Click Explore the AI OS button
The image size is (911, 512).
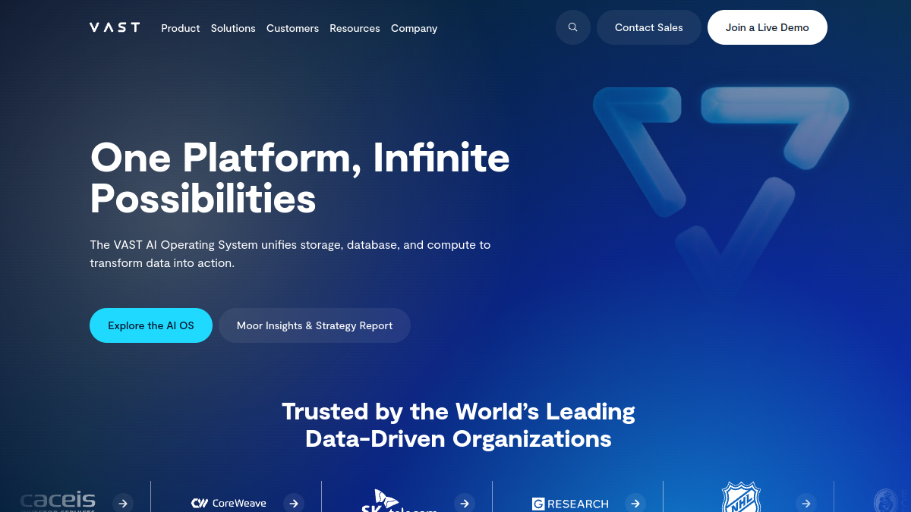[x=151, y=325]
